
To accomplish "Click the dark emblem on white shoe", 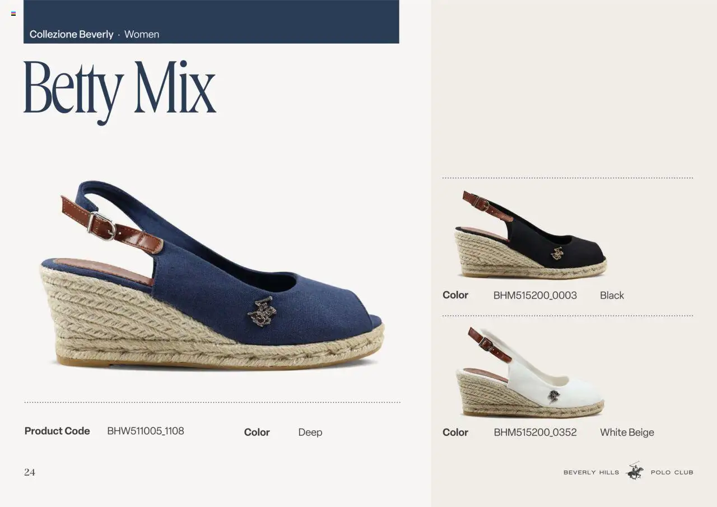I will 553,396.
